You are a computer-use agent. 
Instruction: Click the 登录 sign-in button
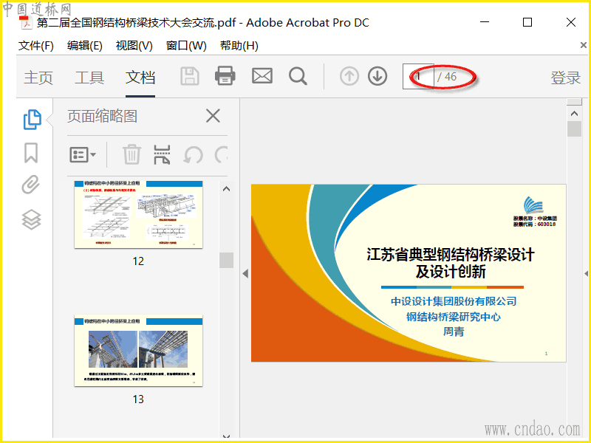[x=565, y=78]
